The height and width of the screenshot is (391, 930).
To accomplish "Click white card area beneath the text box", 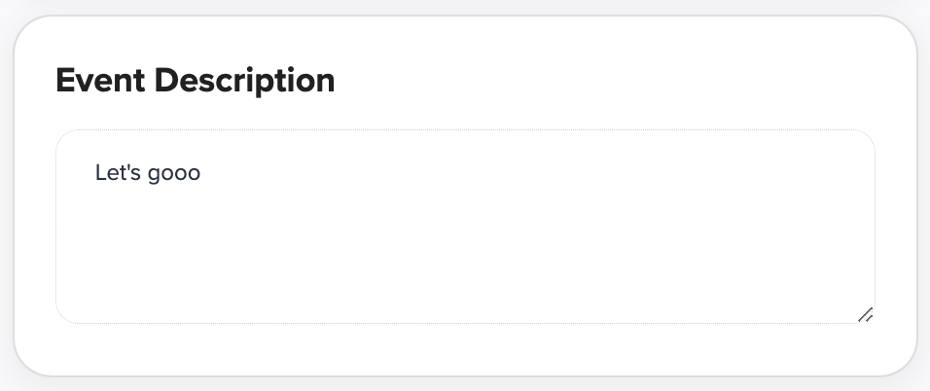I will coord(465,348).
